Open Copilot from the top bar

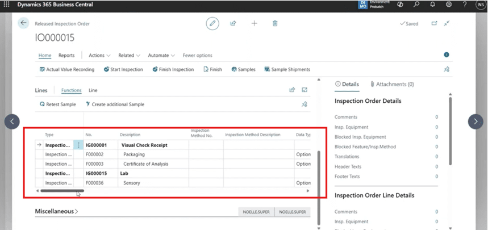(401, 5)
